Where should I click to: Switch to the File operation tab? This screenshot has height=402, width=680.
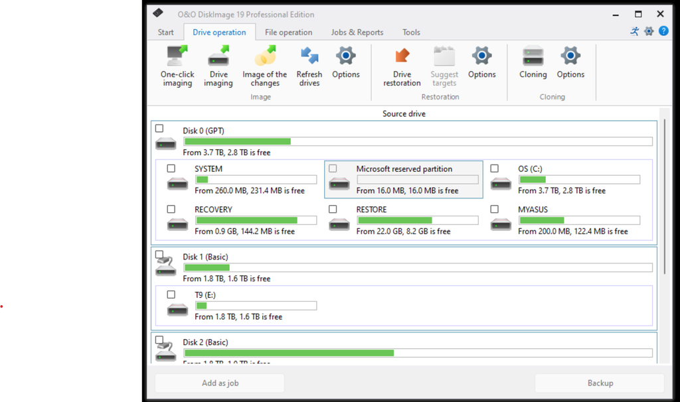click(288, 32)
